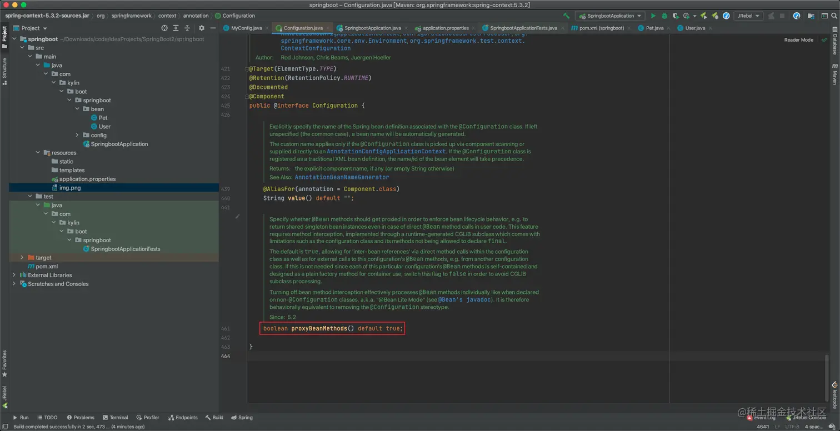The image size is (840, 431).
Task: Open the SpringbootApplication run configuration dropdown
Action: (609, 16)
